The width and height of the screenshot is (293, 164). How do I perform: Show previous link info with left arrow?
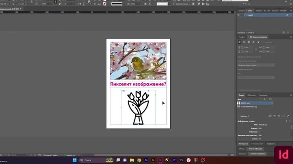[x=287, y=121]
